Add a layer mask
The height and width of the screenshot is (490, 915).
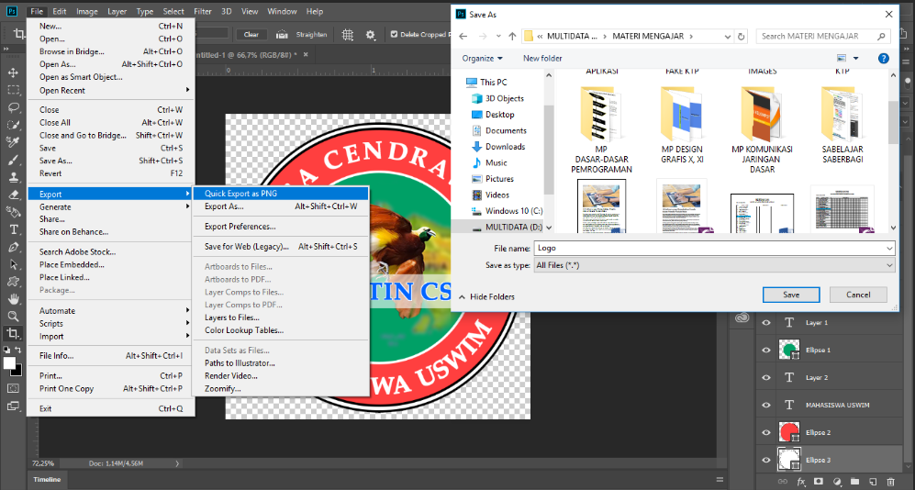[819, 482]
